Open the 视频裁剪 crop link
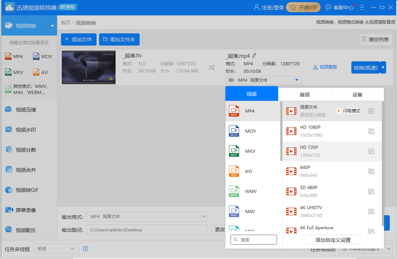 [x=325, y=67]
